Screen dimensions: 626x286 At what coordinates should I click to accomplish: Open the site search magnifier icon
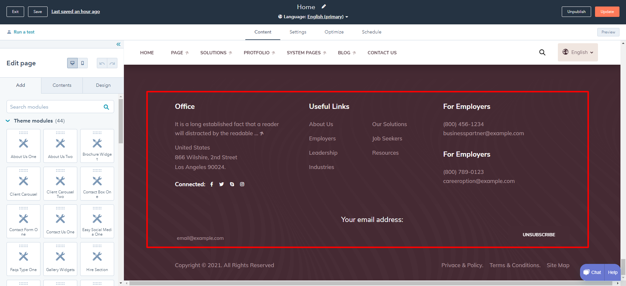coord(542,52)
